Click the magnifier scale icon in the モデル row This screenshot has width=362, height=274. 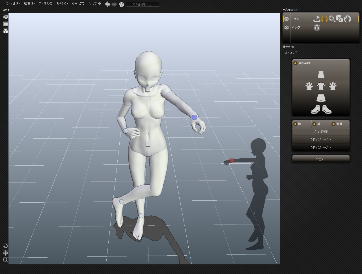(332, 19)
